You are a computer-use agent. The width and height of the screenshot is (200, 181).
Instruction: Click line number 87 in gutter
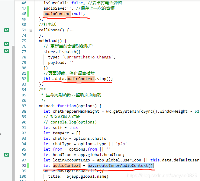point(24,106)
